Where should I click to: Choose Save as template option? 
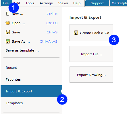pyautogui.click(x=22, y=50)
